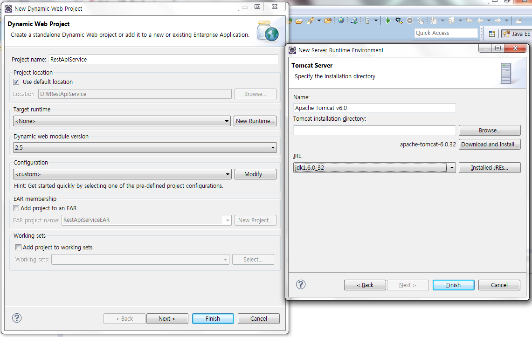Image resolution: width=532 pixels, height=337 pixels.
Task: Click the gray Terminate circle icon
Action: (x=410, y=21)
